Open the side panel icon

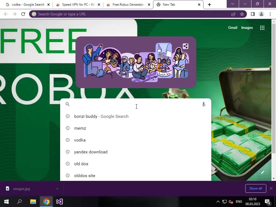(253, 14)
